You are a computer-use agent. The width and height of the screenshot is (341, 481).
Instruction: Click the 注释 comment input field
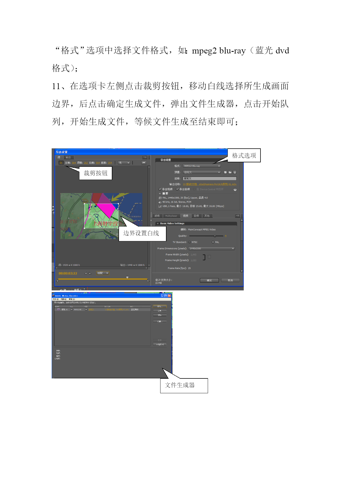point(210,179)
